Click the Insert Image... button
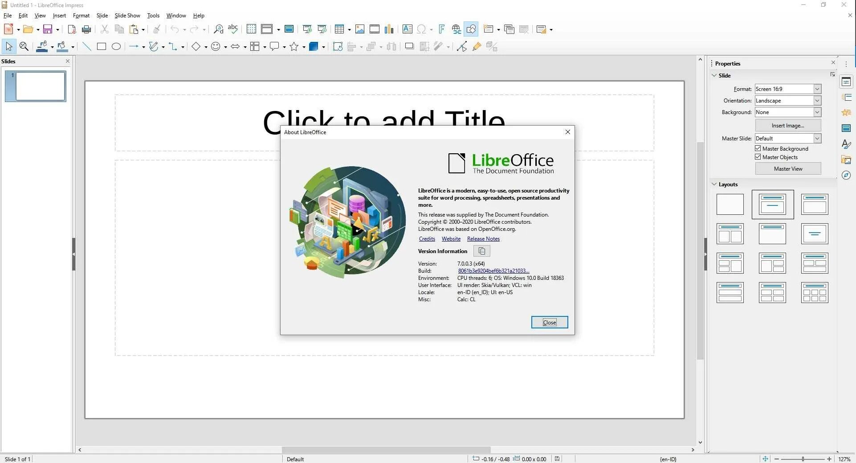Viewport: 856px width, 463px height. 788,126
